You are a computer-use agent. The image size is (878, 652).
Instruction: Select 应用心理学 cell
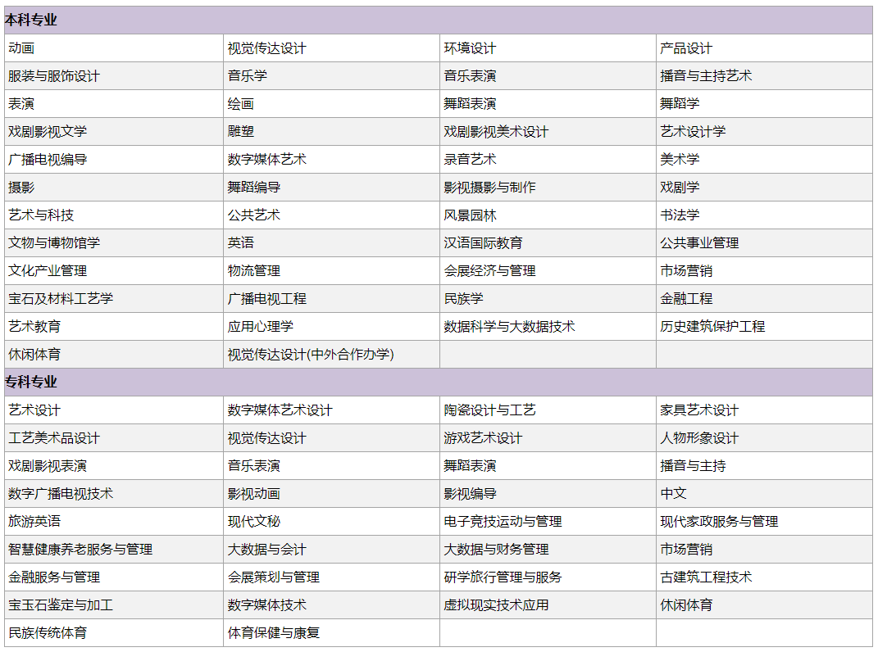[x=331, y=326]
